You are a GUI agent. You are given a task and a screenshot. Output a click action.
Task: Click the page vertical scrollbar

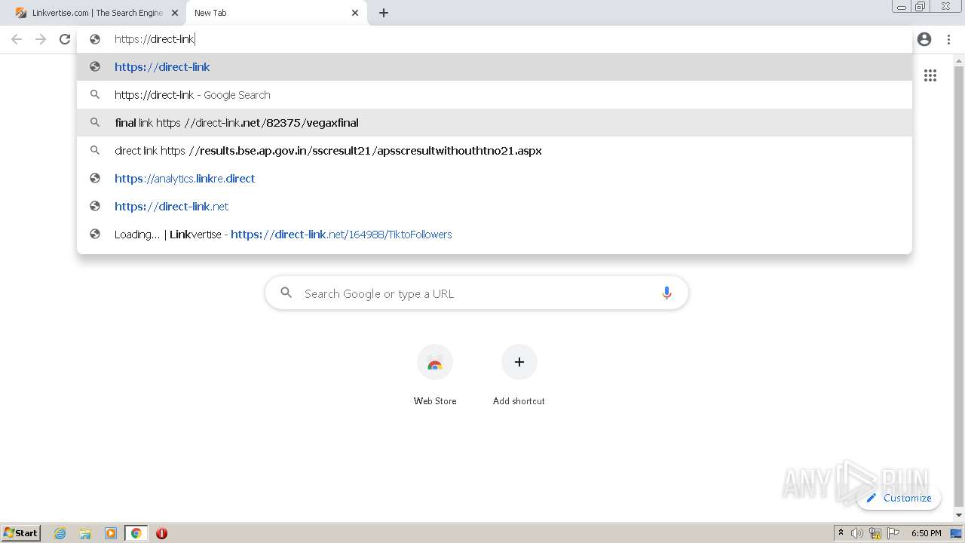(x=959, y=287)
